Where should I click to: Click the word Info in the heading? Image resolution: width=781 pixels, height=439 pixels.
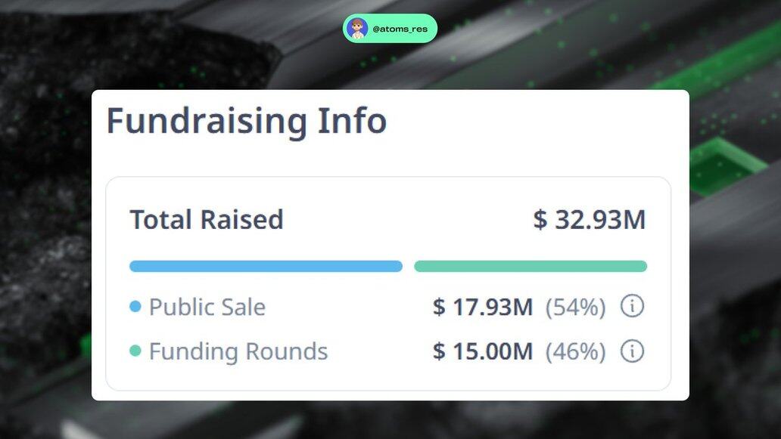pos(352,121)
